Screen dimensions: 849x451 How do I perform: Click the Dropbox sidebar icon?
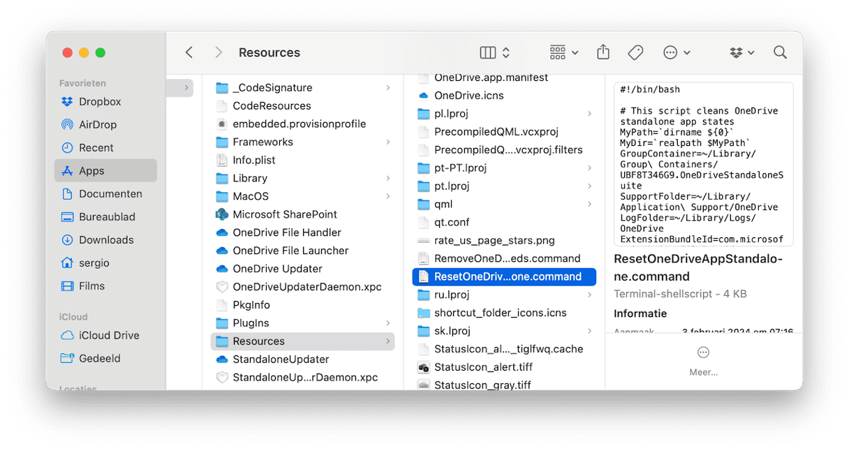67,101
